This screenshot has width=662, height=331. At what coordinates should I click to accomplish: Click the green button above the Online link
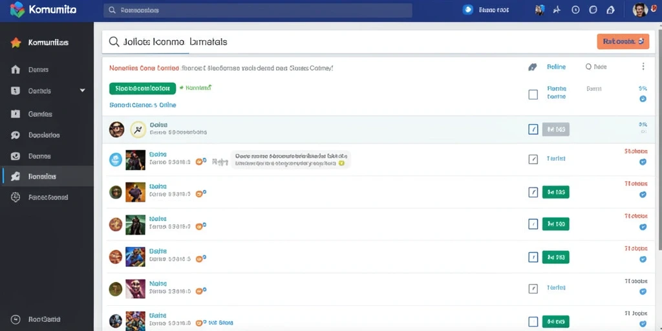pyautogui.click(x=142, y=88)
